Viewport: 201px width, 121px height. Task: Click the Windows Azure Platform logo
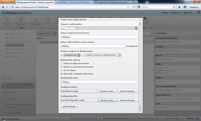point(17,13)
